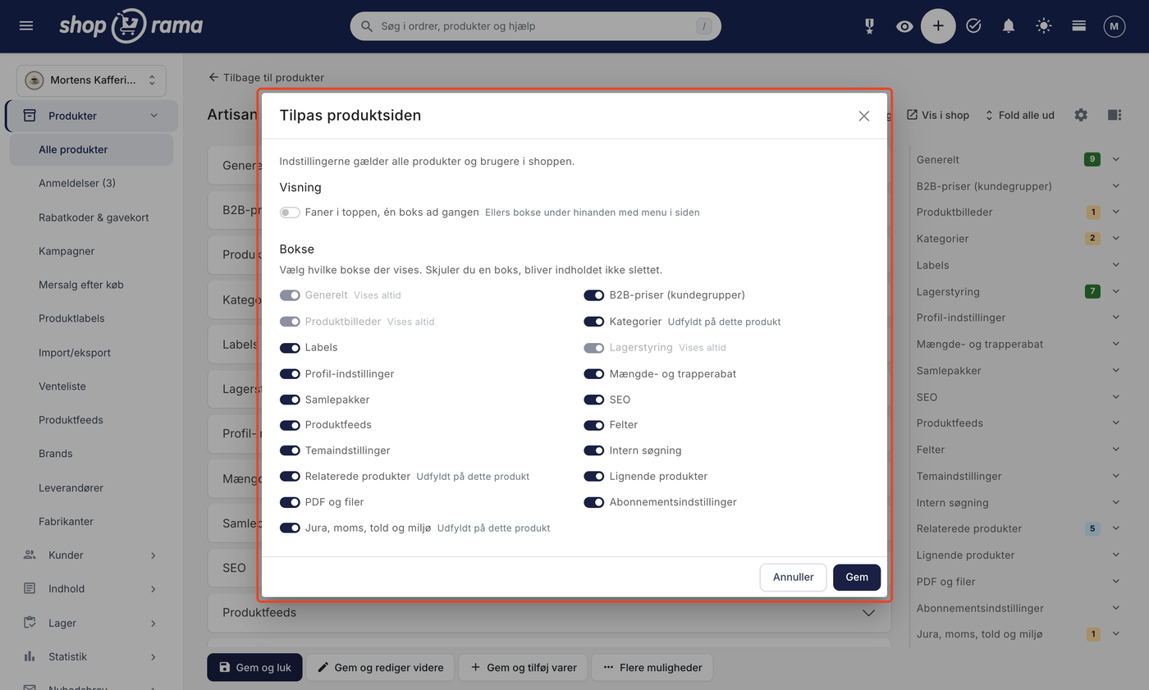Disable the SEO box toggle
This screenshot has height=690, width=1149.
pos(594,400)
